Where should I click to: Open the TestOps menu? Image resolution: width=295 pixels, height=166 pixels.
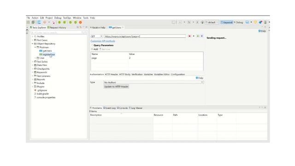67,18
